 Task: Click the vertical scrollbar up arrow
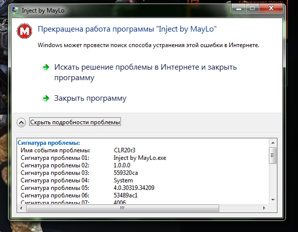tap(273, 143)
